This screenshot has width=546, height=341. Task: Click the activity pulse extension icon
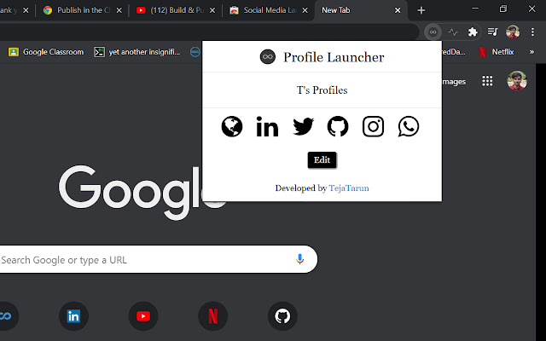[x=453, y=32]
